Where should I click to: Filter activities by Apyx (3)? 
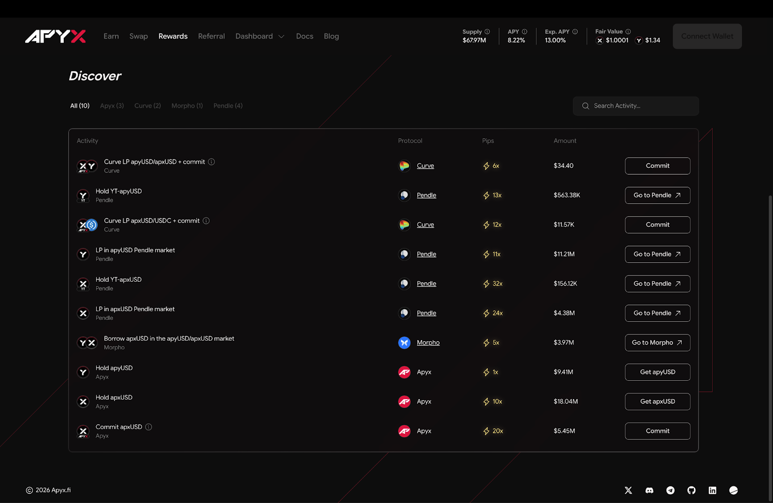tap(112, 106)
